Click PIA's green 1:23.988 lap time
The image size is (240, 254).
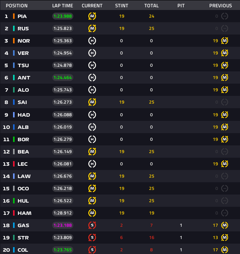tap(63, 16)
